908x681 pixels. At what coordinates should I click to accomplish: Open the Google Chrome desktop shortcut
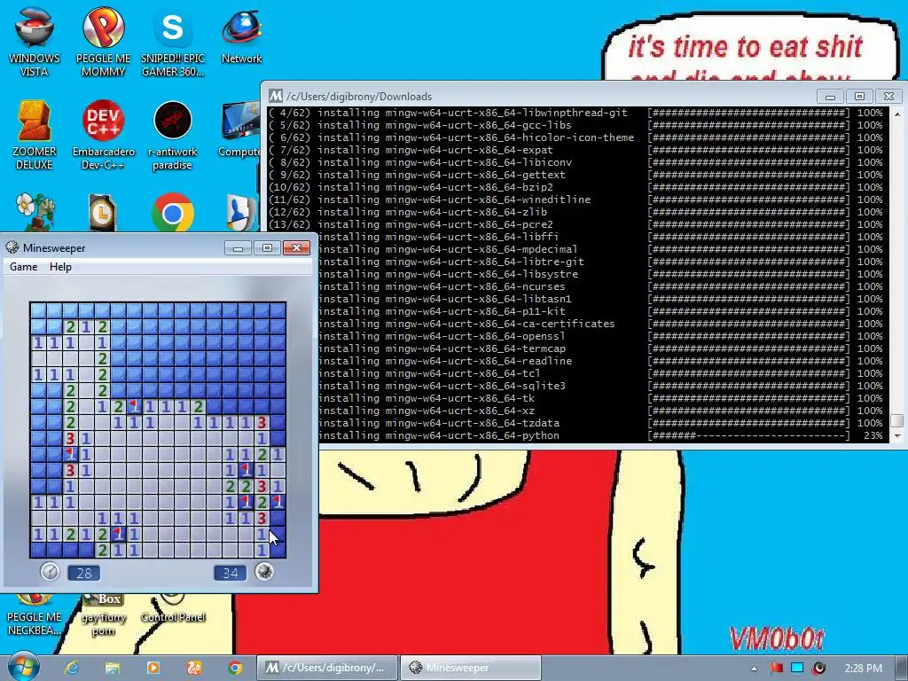173,212
